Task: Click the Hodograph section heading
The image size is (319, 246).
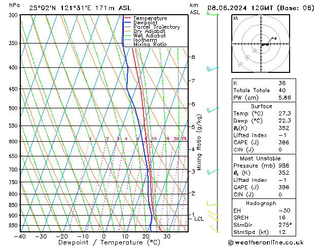Action: click(261, 203)
